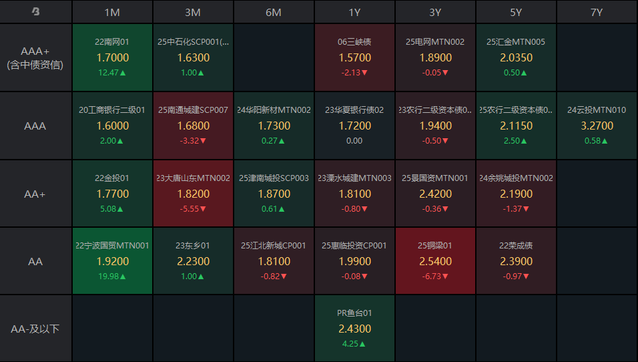Click the logo icon in the header corner
638x362 pixels.
(35, 12)
